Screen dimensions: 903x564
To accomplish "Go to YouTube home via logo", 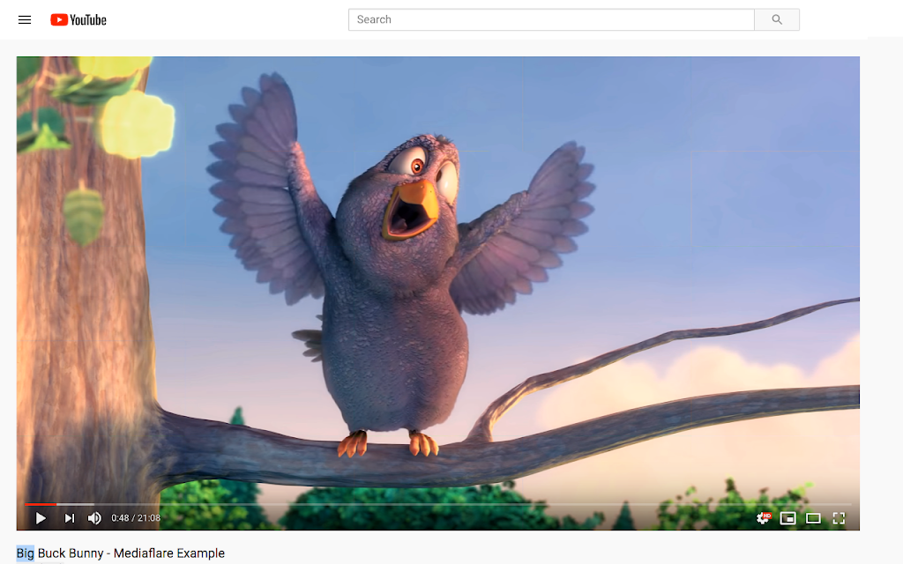I will (78, 20).
